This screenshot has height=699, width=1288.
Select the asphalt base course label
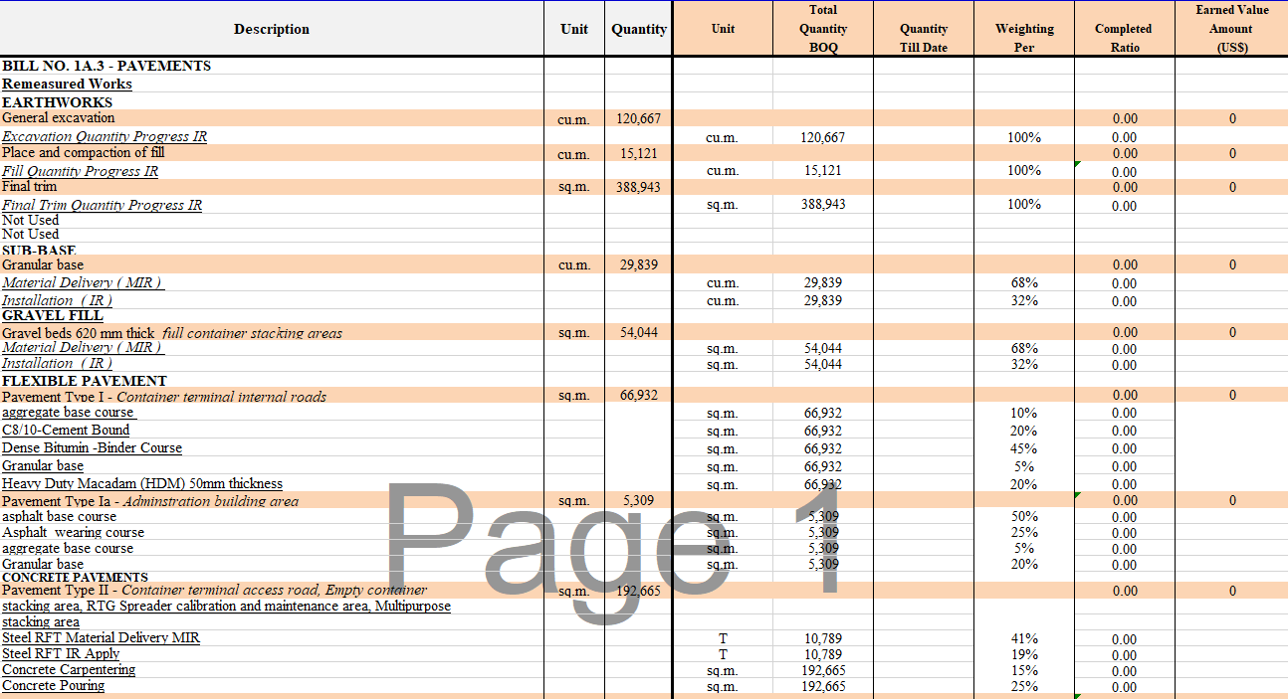click(x=60, y=516)
